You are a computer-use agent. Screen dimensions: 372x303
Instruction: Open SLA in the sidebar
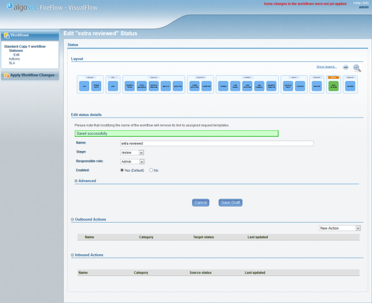(11, 63)
